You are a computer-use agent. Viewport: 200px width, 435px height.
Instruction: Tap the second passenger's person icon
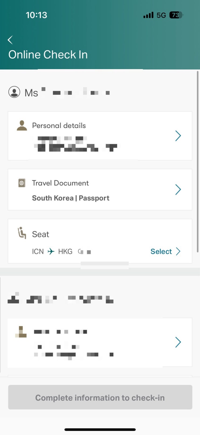point(21,332)
